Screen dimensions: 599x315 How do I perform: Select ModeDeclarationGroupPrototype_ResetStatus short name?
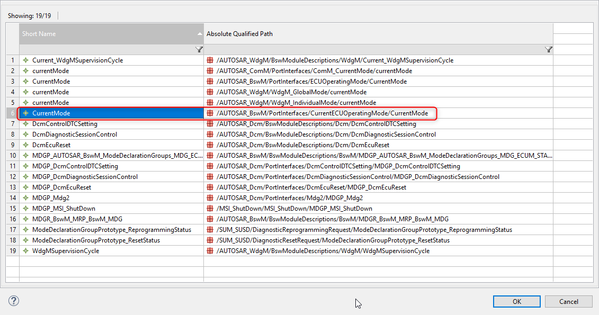[96, 240]
